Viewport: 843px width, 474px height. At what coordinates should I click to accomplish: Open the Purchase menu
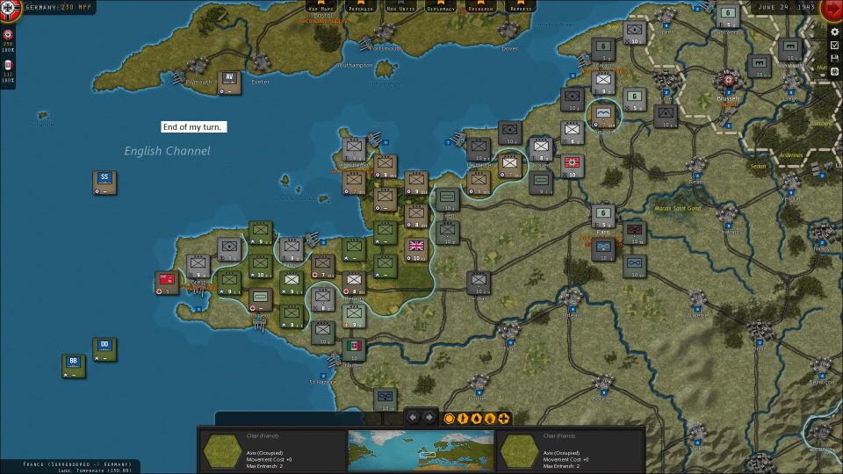click(x=361, y=6)
